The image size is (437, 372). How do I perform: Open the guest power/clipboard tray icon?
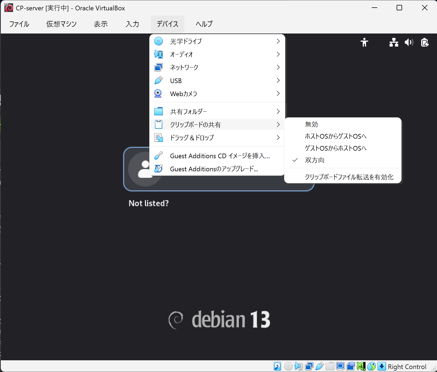coord(425,42)
